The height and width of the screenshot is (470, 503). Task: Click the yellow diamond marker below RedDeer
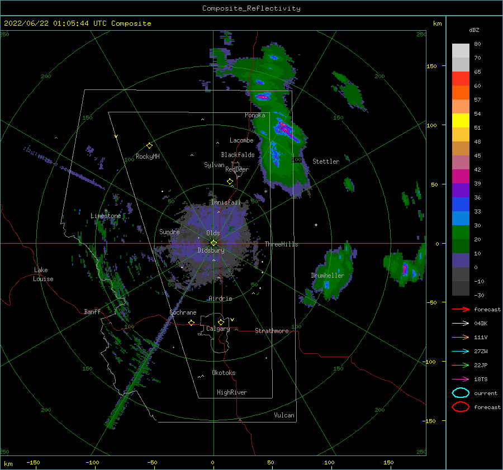pos(230,182)
